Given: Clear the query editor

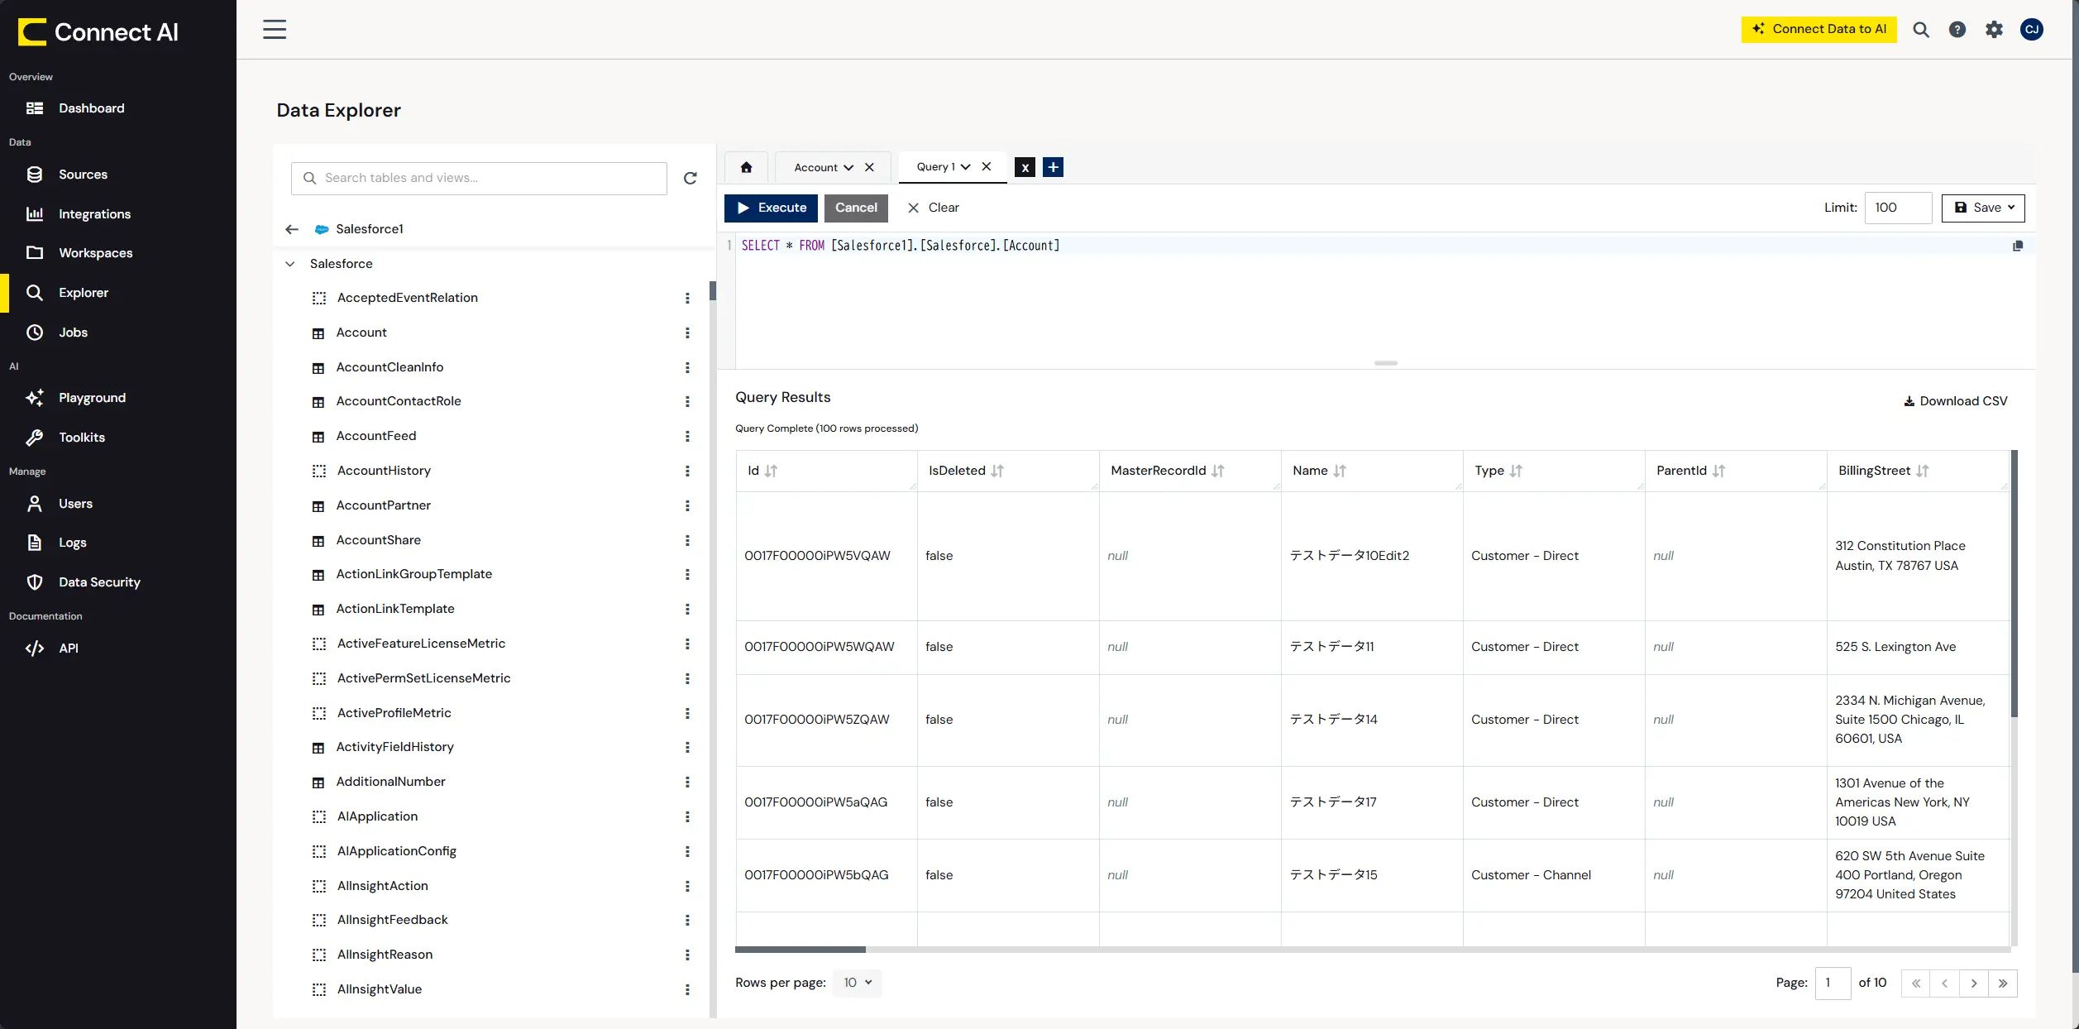Looking at the screenshot, I should click(934, 208).
